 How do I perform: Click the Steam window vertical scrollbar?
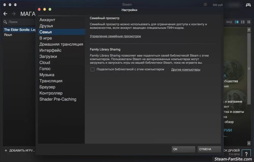coord(249,69)
